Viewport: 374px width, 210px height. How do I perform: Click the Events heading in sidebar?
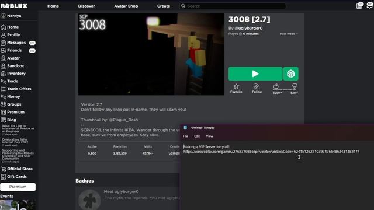coord(6,196)
